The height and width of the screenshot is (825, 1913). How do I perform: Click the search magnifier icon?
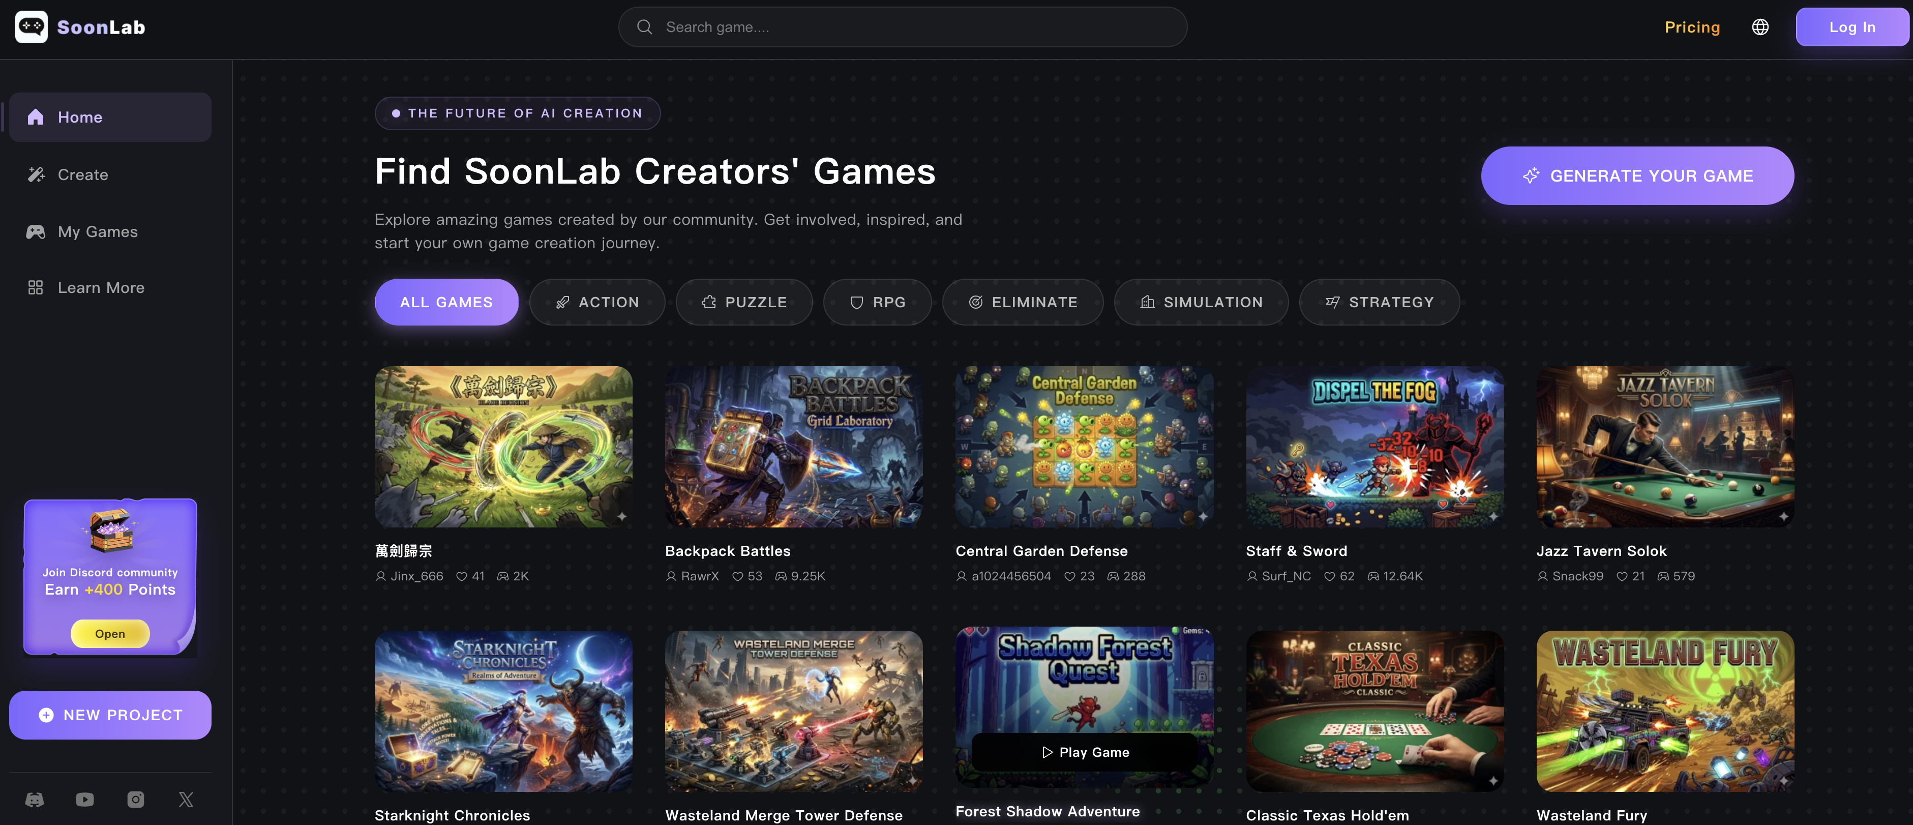coord(645,27)
